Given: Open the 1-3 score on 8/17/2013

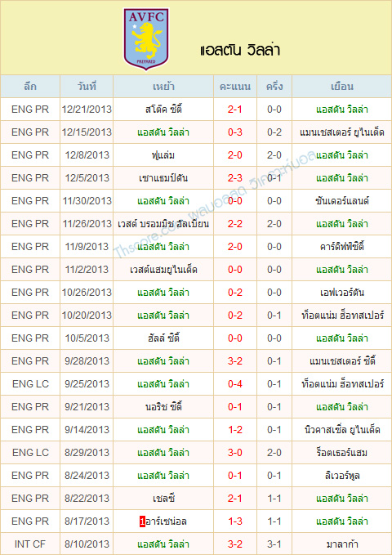Looking at the screenshot, I should (x=235, y=521).
